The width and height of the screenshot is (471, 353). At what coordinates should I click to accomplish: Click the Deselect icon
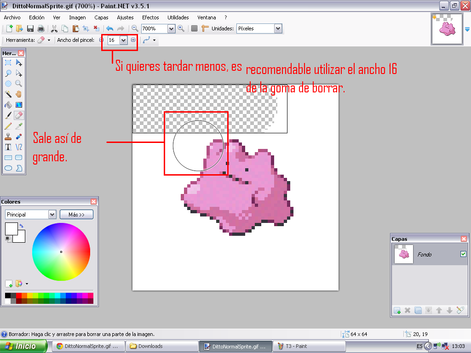point(97,28)
